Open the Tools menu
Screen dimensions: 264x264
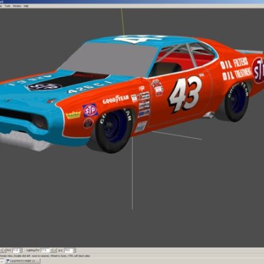tap(8, 6)
